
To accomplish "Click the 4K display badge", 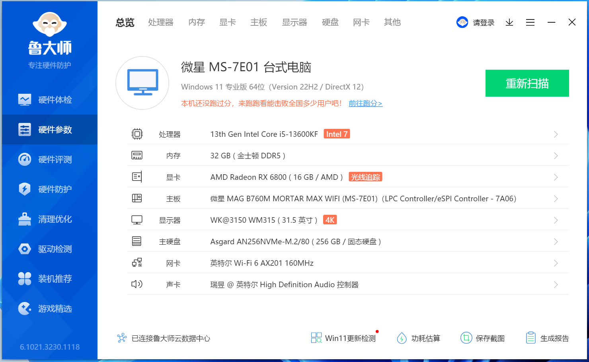I will [330, 220].
